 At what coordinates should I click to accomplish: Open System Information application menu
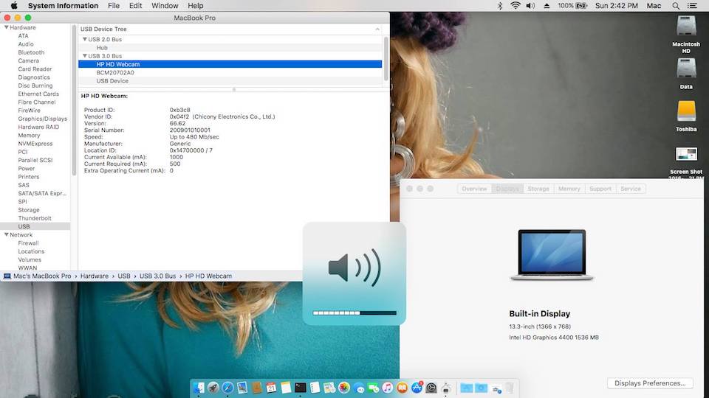(x=63, y=6)
